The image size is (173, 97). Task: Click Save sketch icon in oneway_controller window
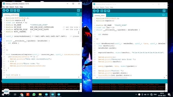[x=18, y=11]
